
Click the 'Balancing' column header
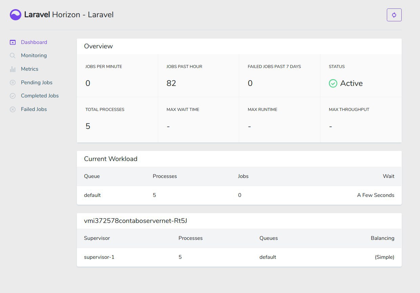(x=382, y=238)
